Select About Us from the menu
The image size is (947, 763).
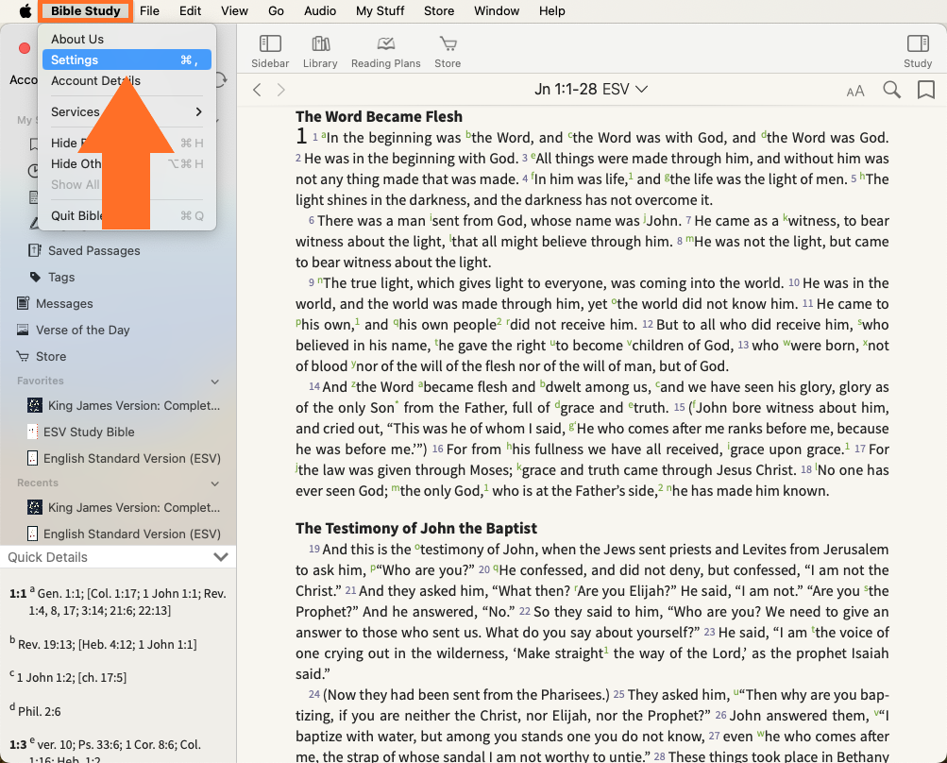(x=77, y=40)
